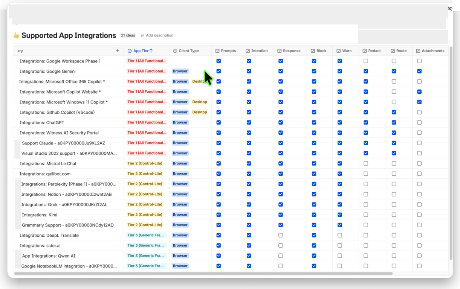Uncheck Attachments for Google Gemini
The image size is (460, 289).
(419, 71)
